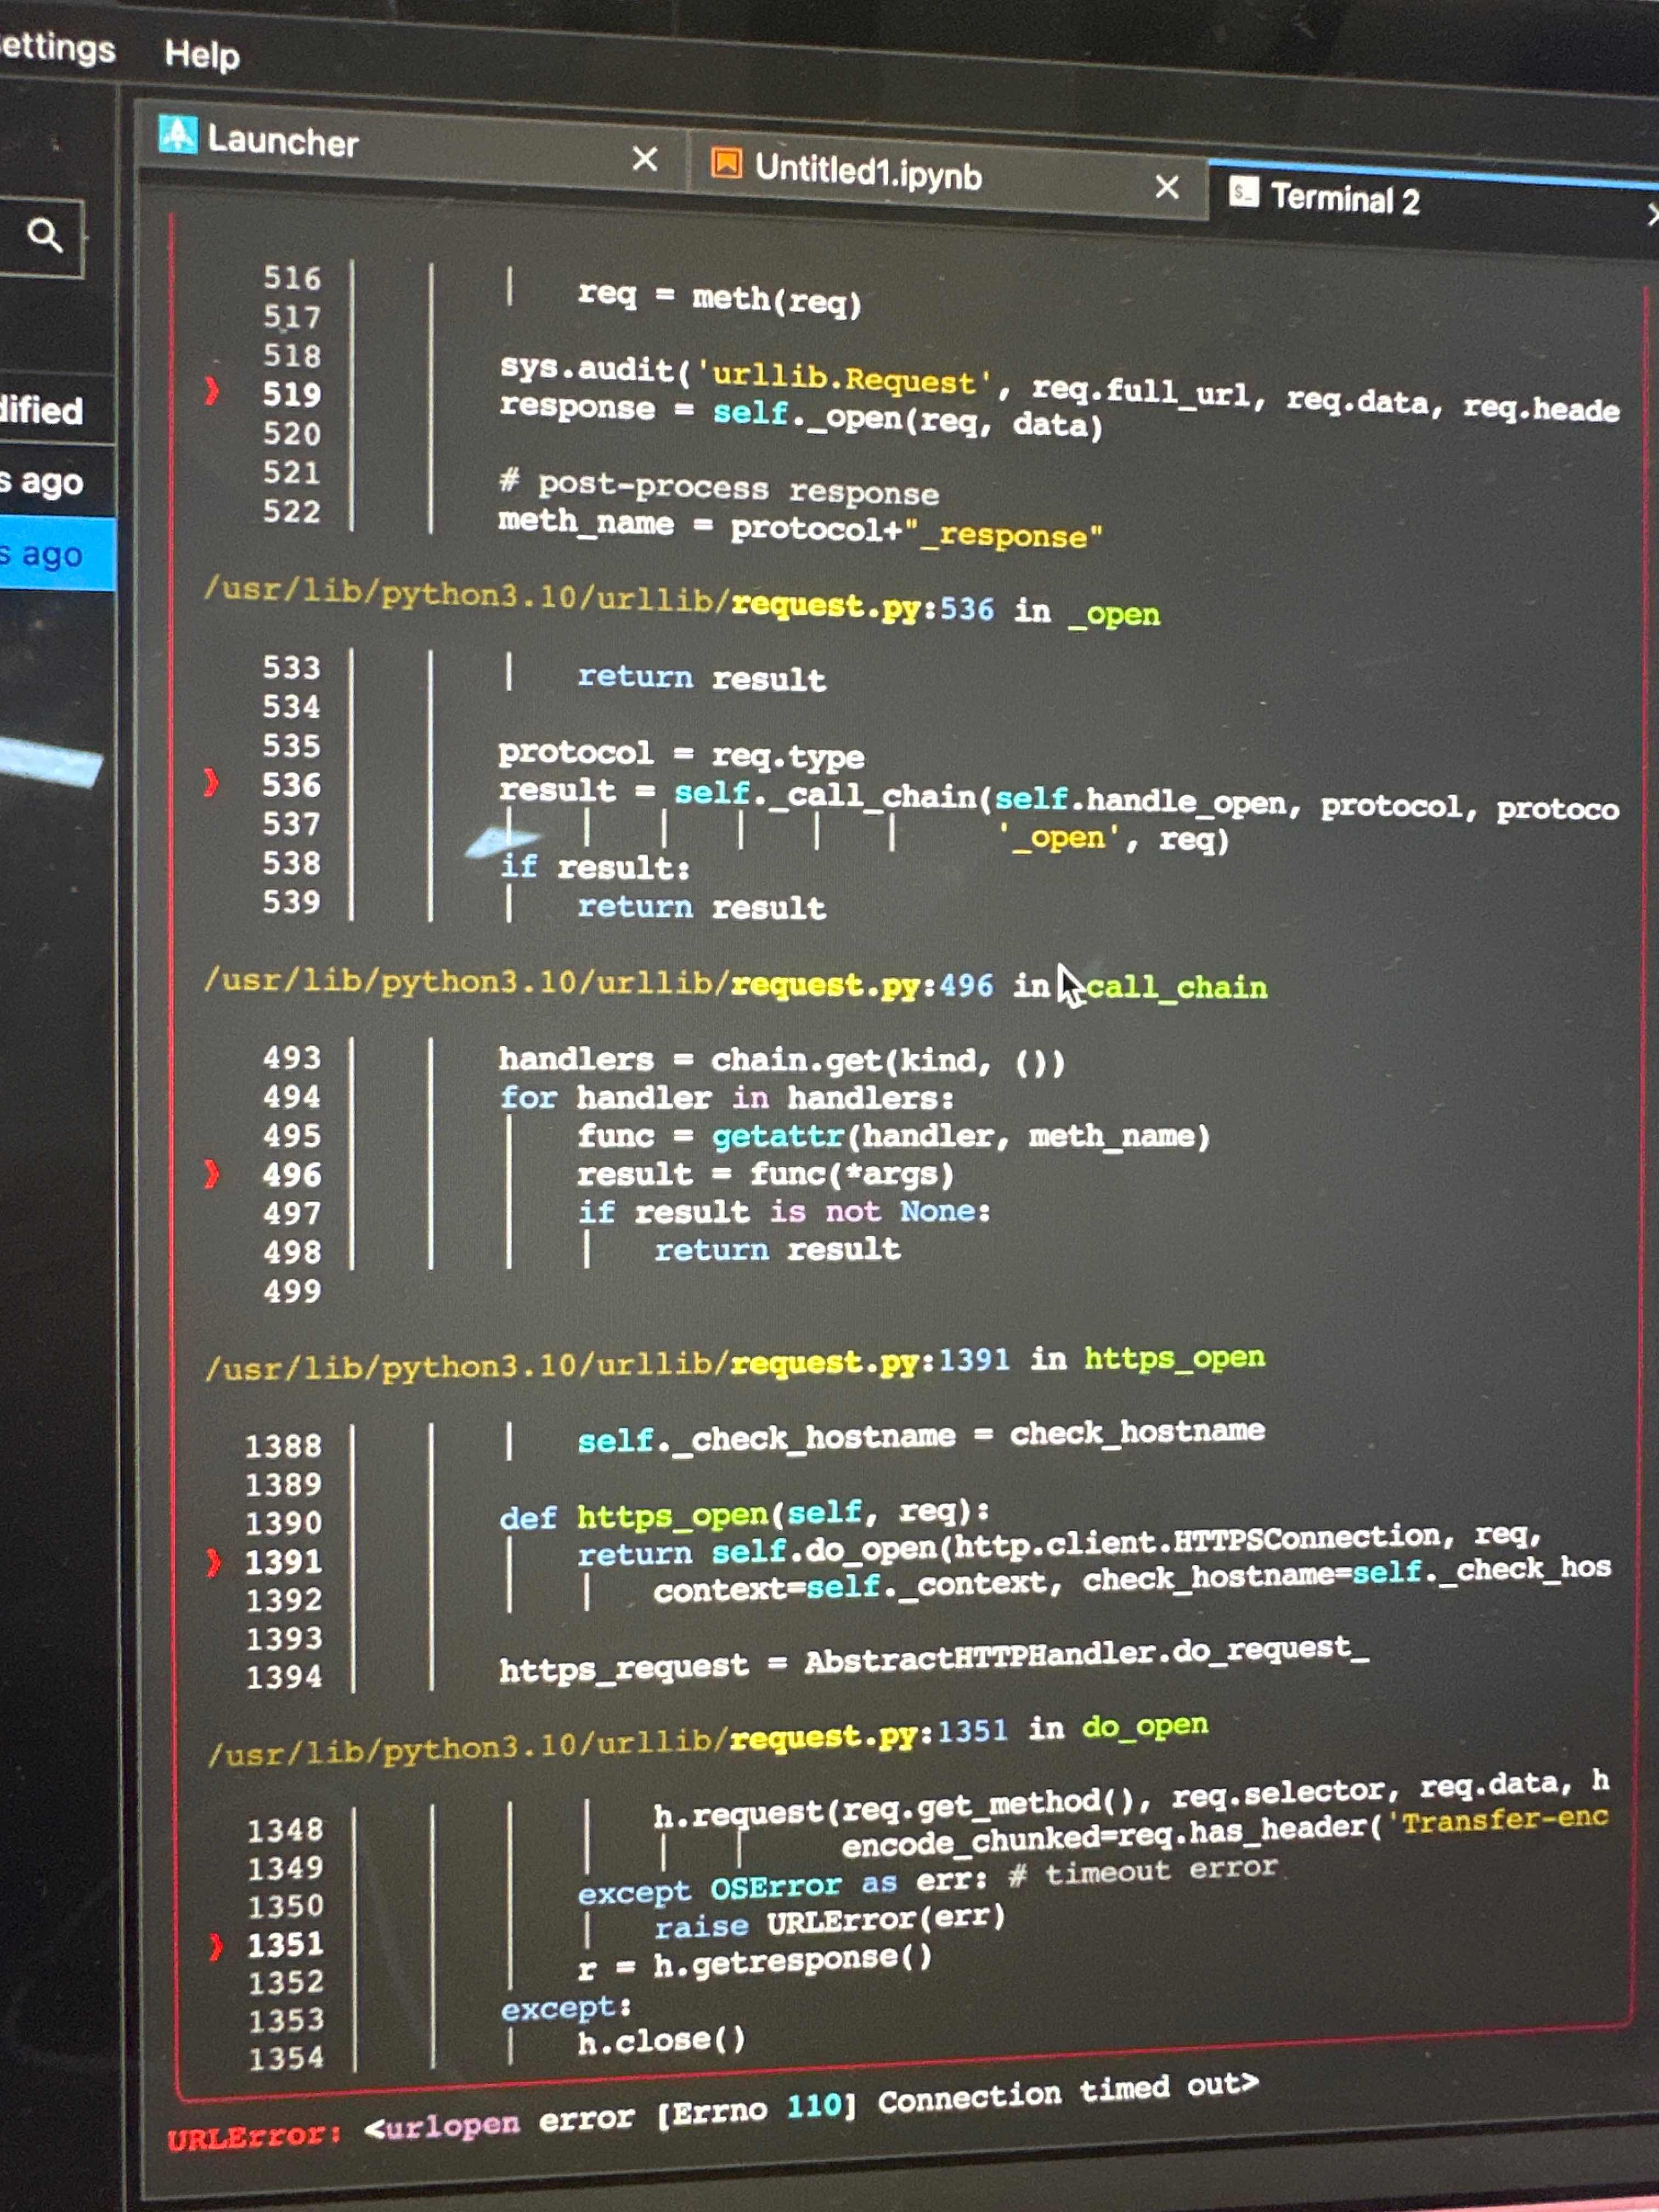Close the Launcher tab

[x=645, y=158]
